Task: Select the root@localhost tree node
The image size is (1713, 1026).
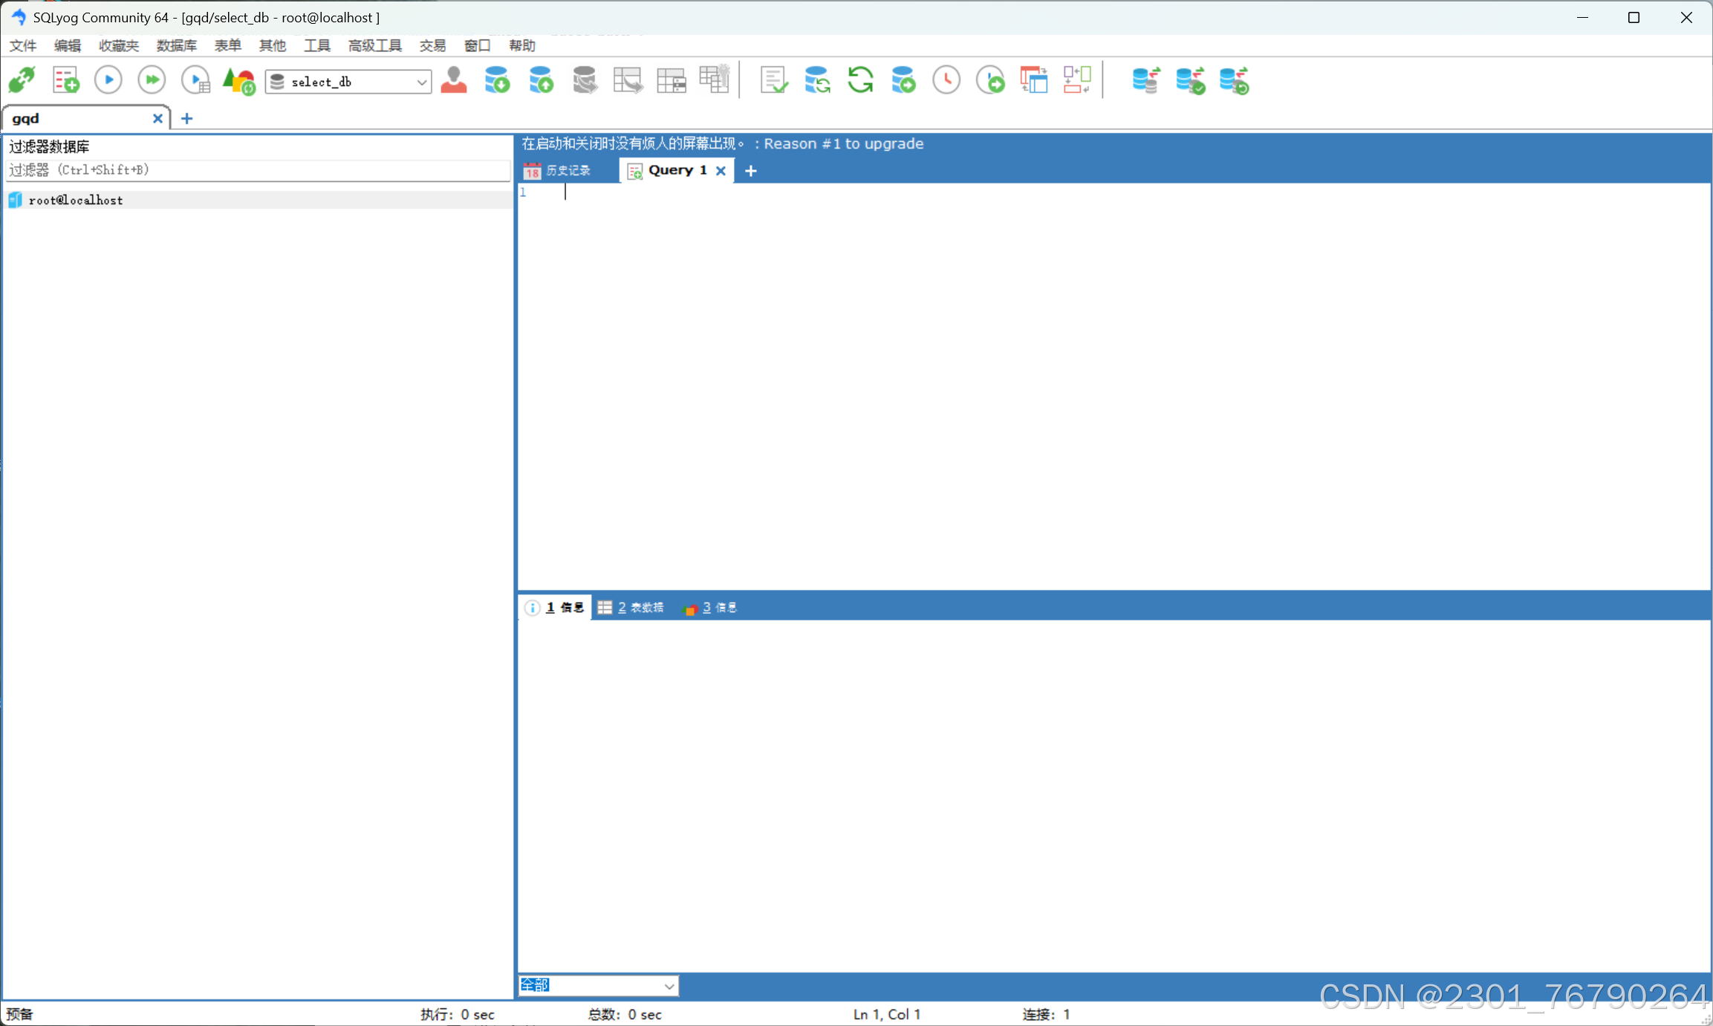Action: tap(75, 200)
